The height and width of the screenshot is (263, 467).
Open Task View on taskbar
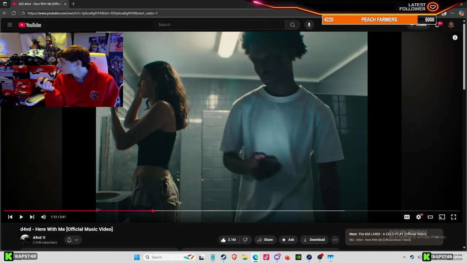pyautogui.click(x=201, y=257)
